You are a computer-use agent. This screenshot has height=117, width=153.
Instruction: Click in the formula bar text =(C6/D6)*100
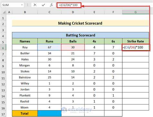tap(68, 5)
